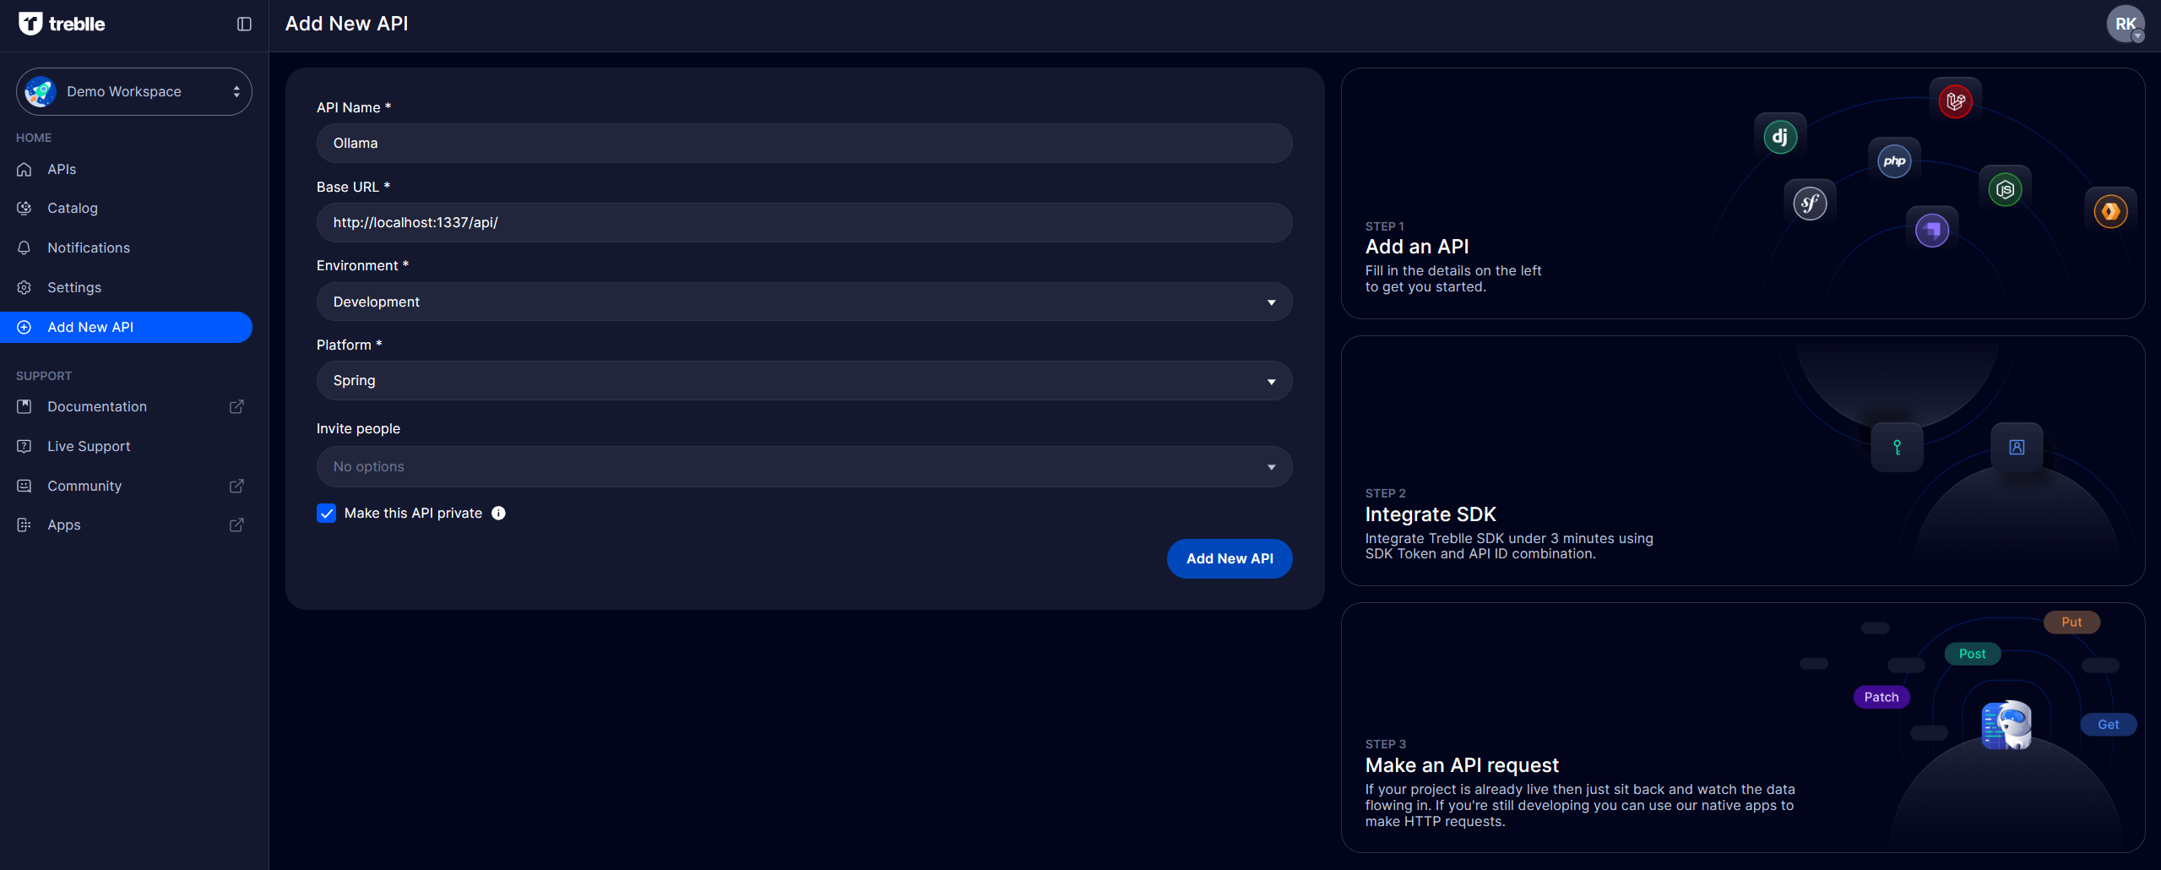The height and width of the screenshot is (870, 2161).
Task: Click the Laravel platform icon
Action: 1955,101
